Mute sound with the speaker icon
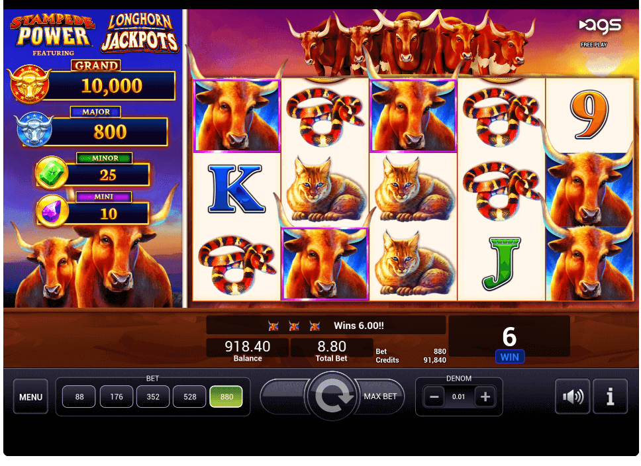641x466 pixels. [x=572, y=396]
